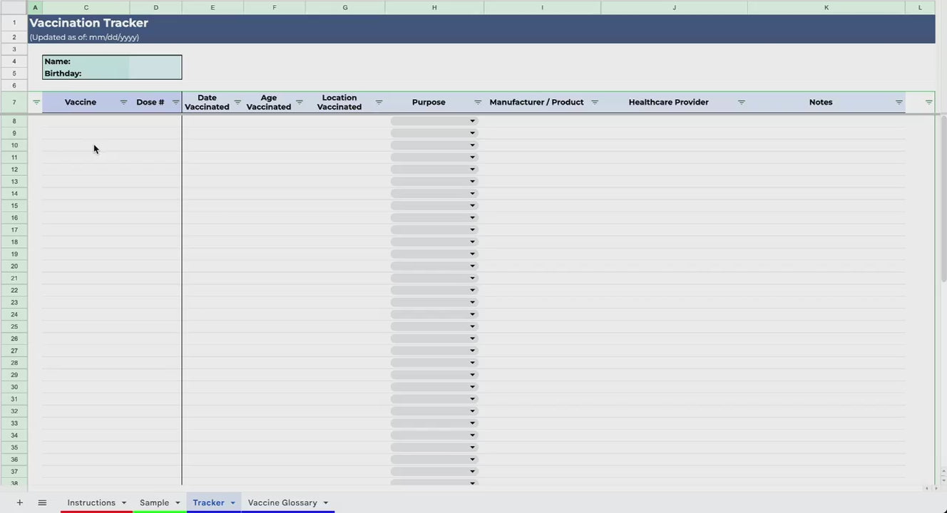Click the Manufacturer / Product filter icon
Image resolution: width=947 pixels, height=513 pixels.
tap(595, 103)
